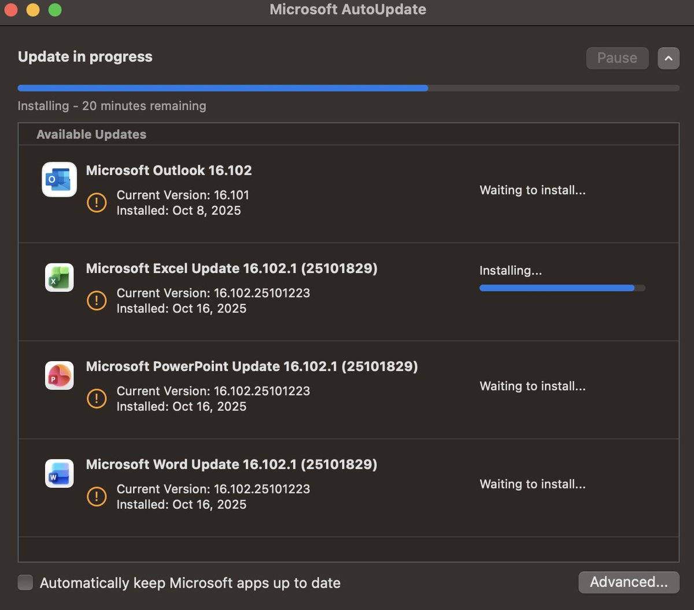Click the warning icon in Word row
694x610 pixels.
coord(97,496)
